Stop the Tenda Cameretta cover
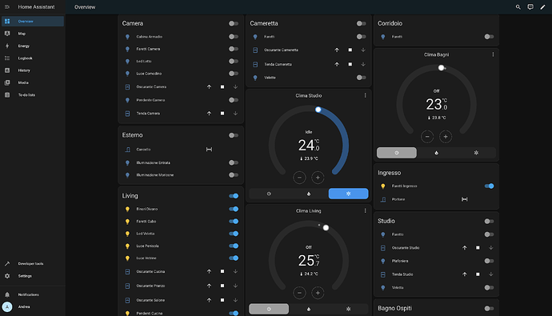 tap(350, 64)
